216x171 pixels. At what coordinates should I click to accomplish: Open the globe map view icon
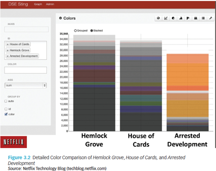158,18
